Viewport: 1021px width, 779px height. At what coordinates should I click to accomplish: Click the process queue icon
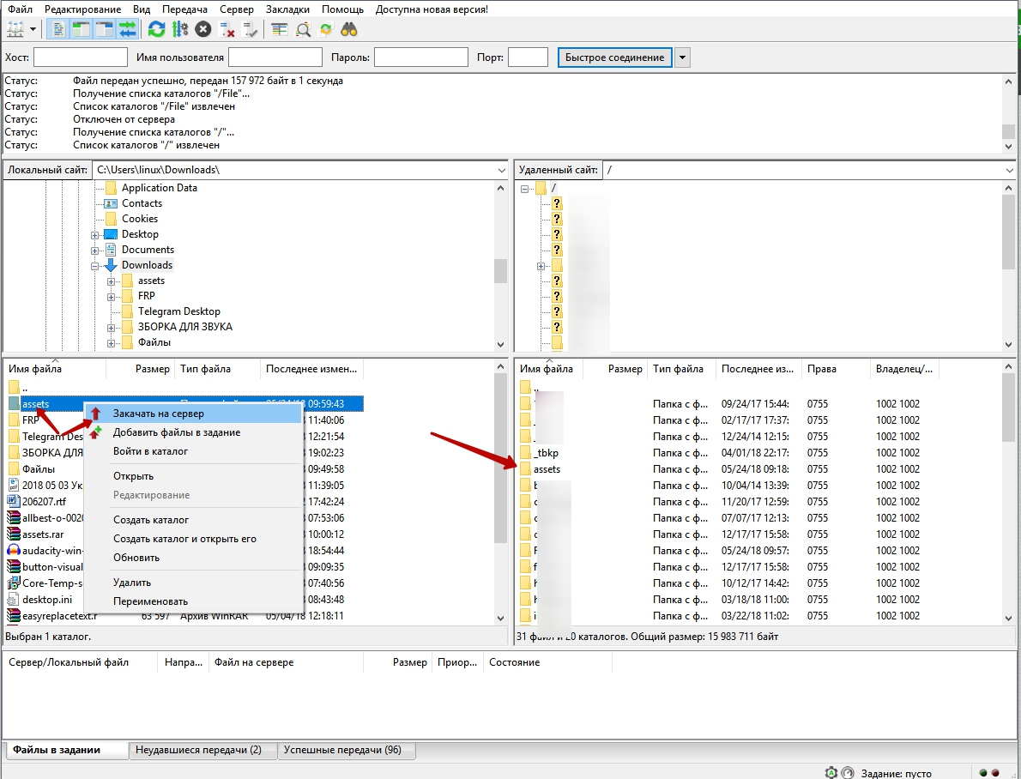[x=179, y=29]
